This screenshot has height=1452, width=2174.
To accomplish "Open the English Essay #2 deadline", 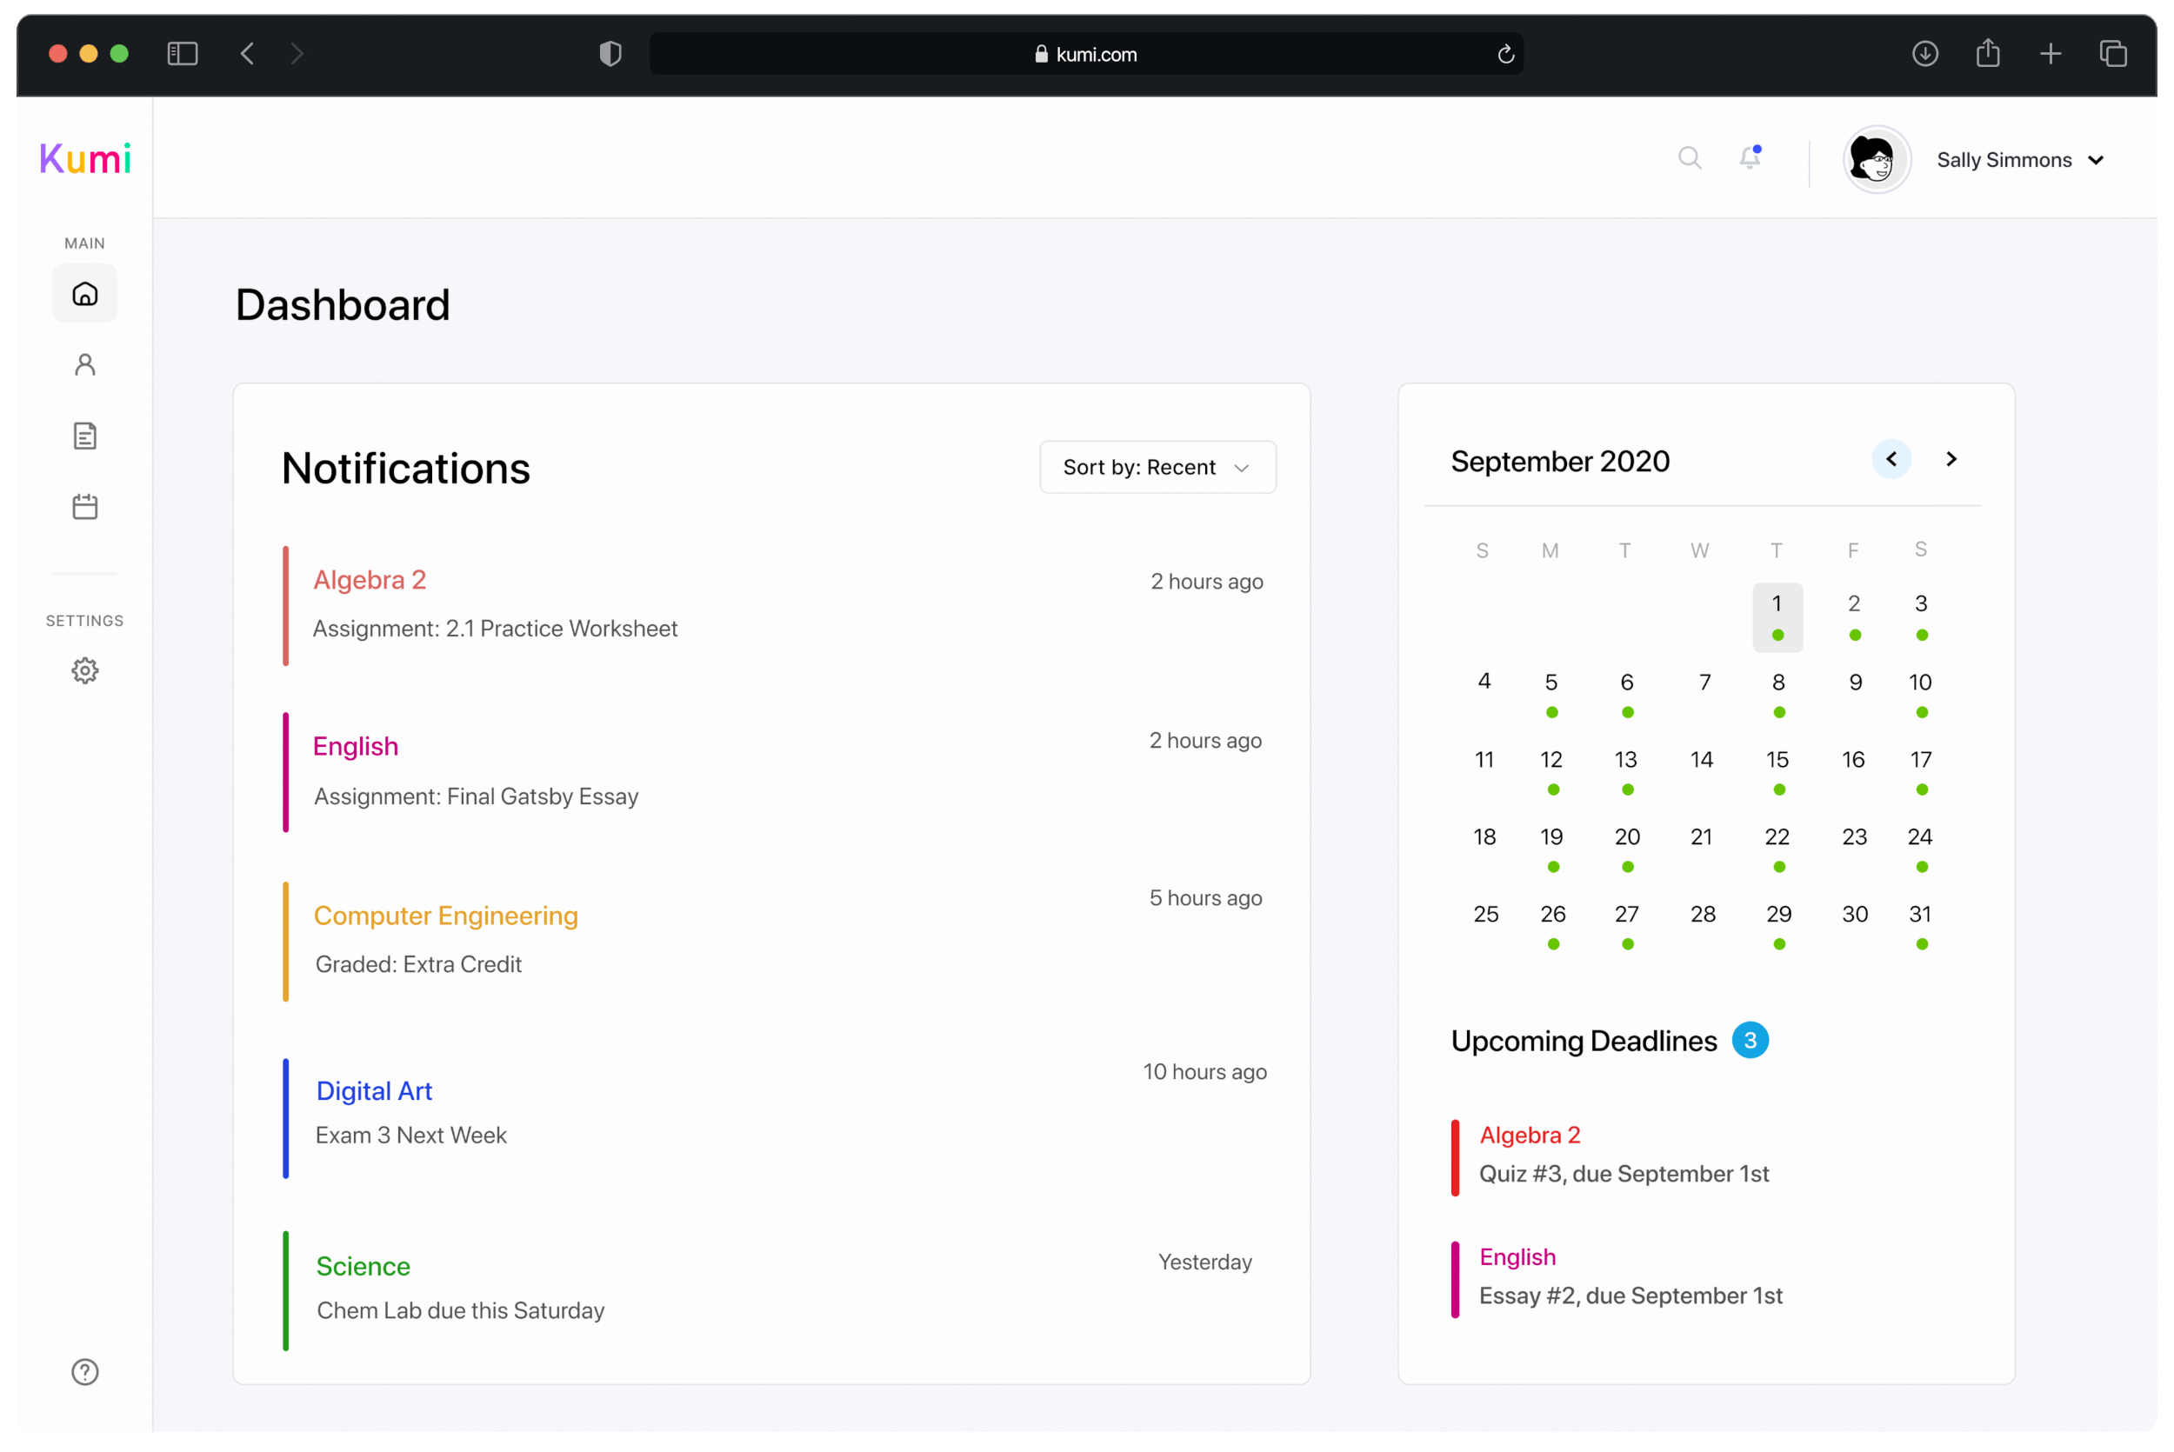I will click(x=1630, y=1277).
